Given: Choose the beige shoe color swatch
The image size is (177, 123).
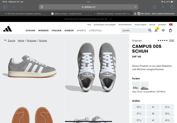Looking at the screenshot, I should [136, 85].
